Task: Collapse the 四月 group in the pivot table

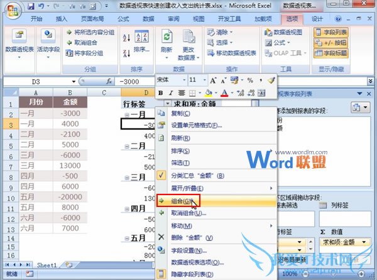Action: pos(127,209)
